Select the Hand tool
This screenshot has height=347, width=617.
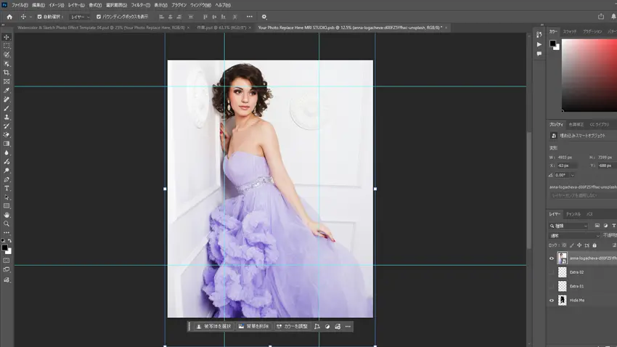pyautogui.click(x=7, y=215)
